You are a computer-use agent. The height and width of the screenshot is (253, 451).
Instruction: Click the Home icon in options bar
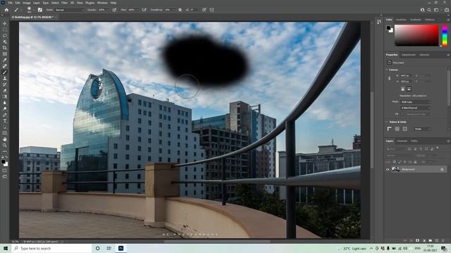(x=6, y=10)
